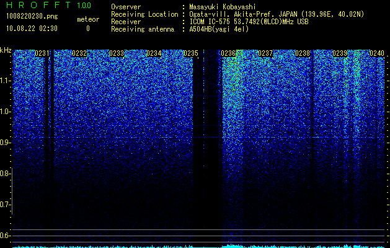
Task: Click the 0231 time marker
Action: [42, 53]
